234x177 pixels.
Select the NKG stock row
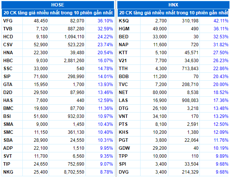(58, 172)
